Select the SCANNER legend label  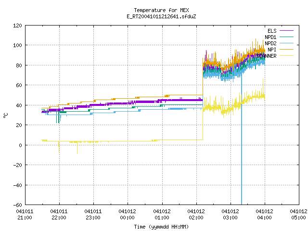click(266, 56)
